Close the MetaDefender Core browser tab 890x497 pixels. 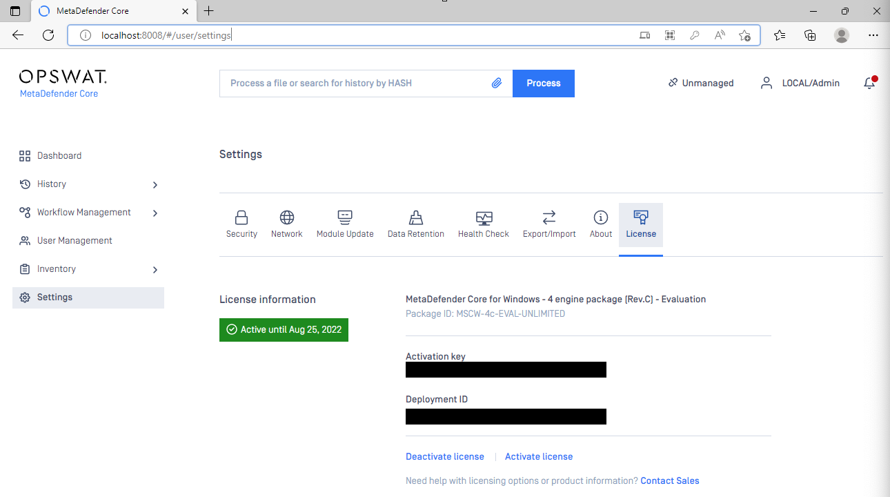(x=185, y=12)
